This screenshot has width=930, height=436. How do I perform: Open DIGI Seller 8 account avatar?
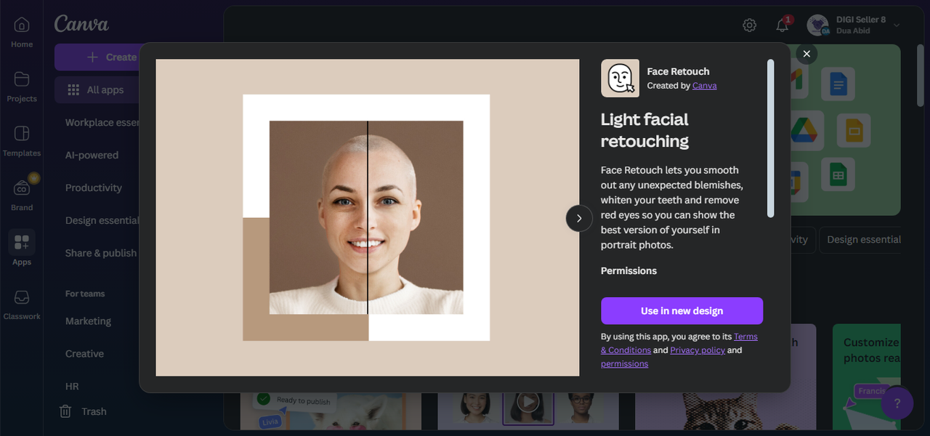[x=818, y=25]
